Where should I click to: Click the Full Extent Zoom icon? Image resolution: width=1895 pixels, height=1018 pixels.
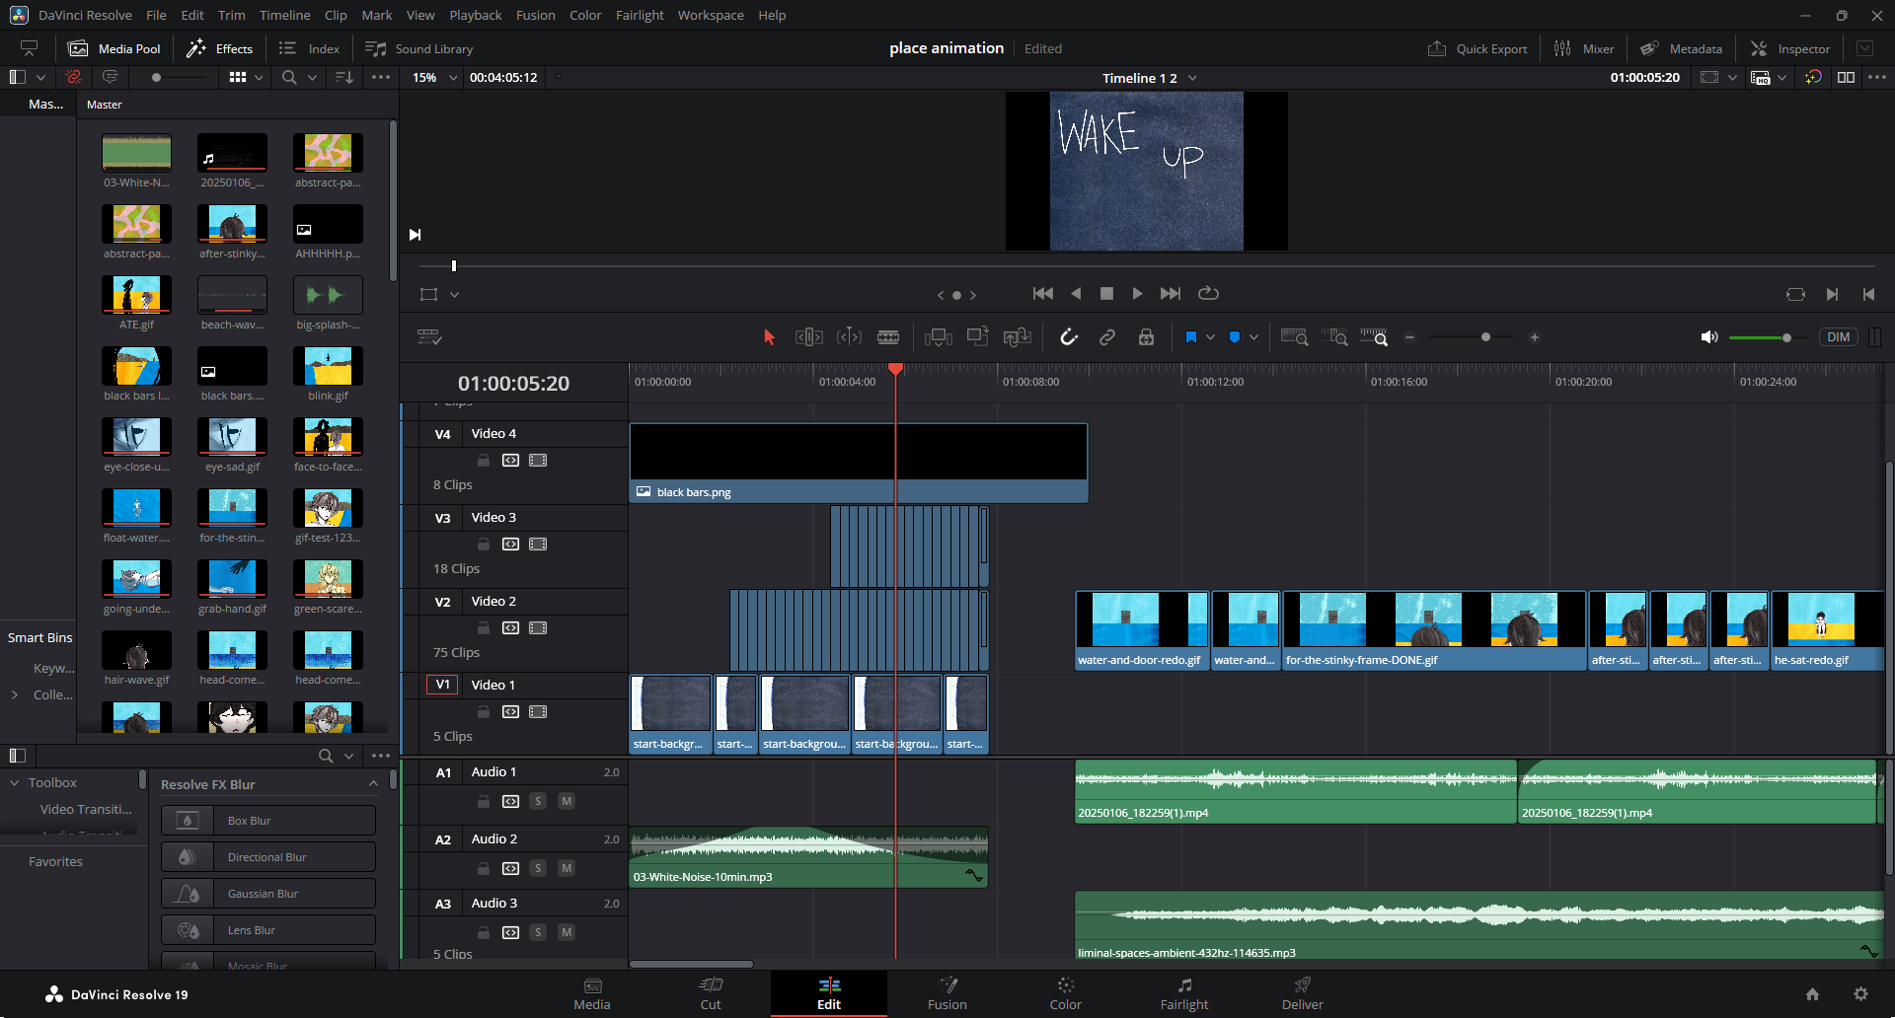tap(1294, 337)
